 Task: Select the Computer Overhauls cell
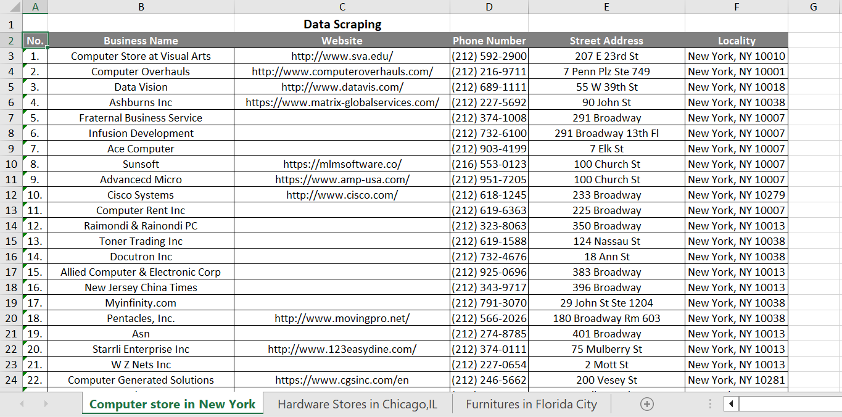click(141, 72)
